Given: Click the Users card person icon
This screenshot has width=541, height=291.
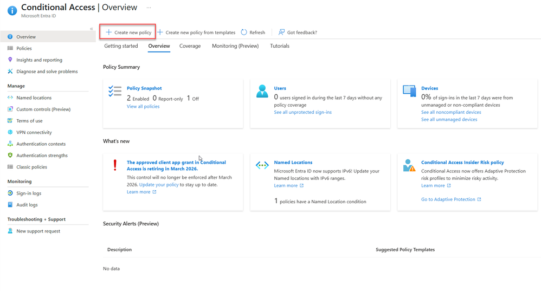Looking at the screenshot, I should tap(262, 92).
